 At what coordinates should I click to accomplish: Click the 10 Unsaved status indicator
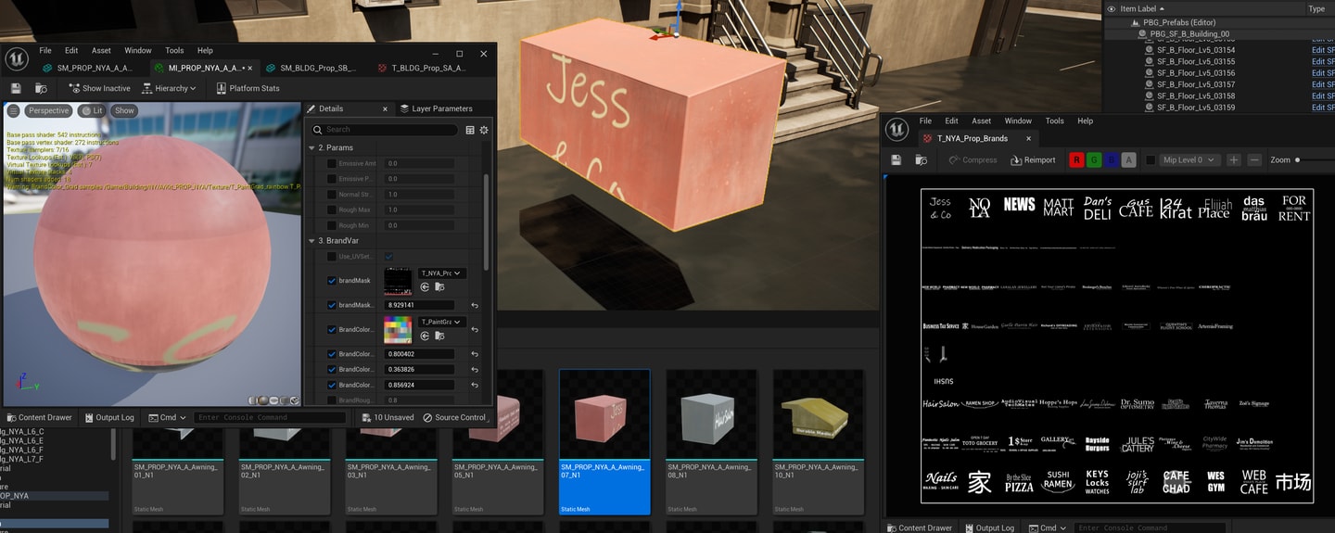388,417
